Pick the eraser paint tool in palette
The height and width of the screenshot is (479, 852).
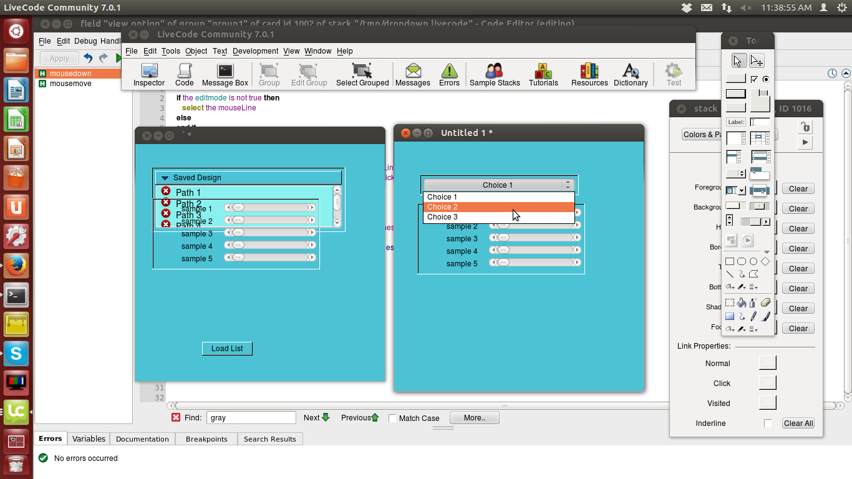[x=765, y=303]
